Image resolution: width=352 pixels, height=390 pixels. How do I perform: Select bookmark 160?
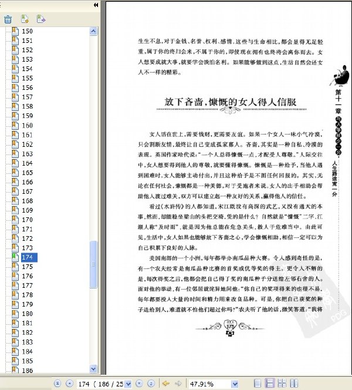pyautogui.click(x=27, y=125)
